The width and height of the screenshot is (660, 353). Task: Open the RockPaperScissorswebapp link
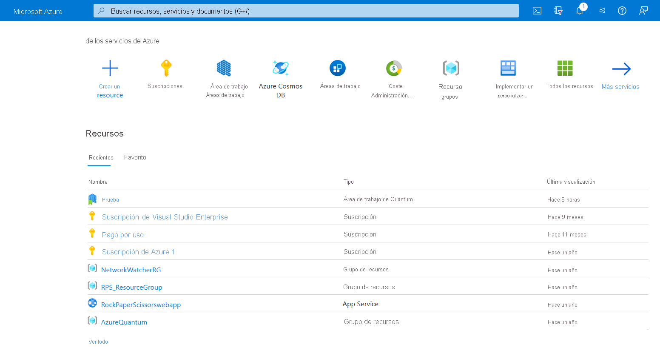[141, 305]
